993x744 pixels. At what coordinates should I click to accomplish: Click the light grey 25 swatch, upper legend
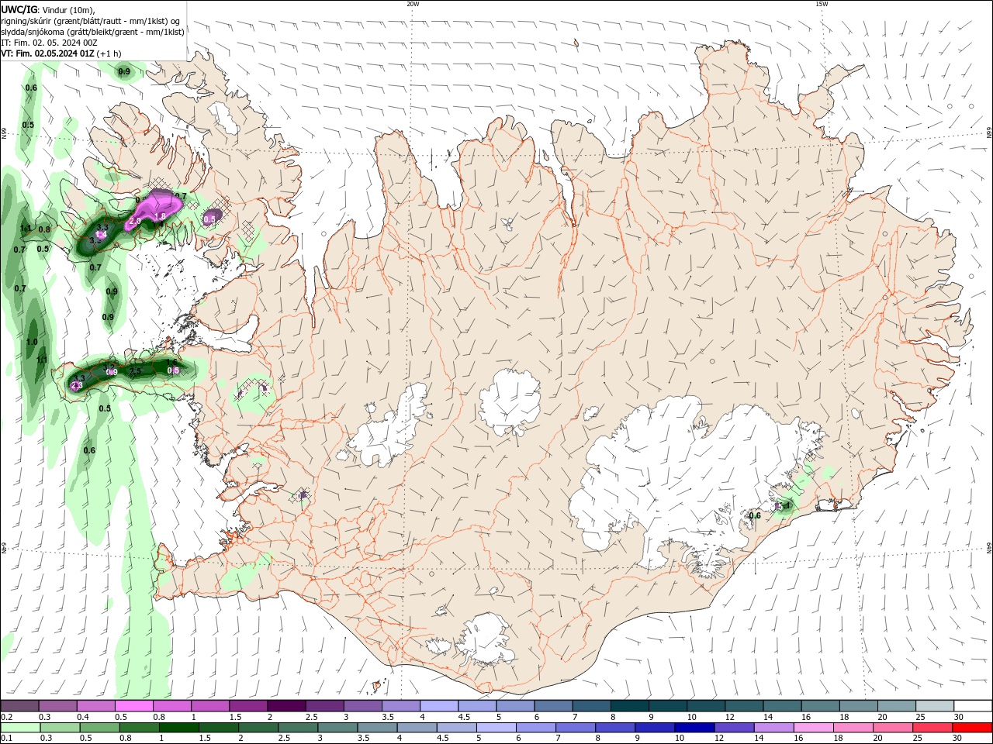coord(933,706)
